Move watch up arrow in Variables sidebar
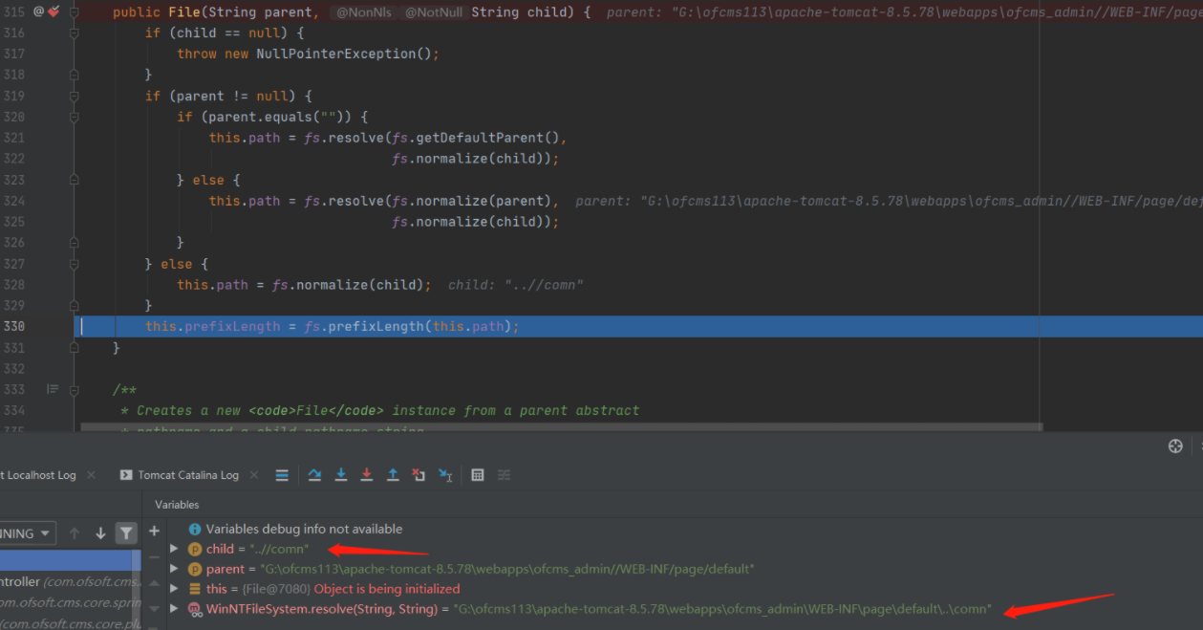The image size is (1203, 630). 155,582
